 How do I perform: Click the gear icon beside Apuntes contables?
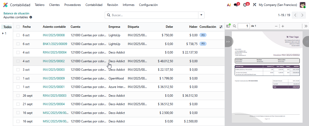(x=31, y=17)
